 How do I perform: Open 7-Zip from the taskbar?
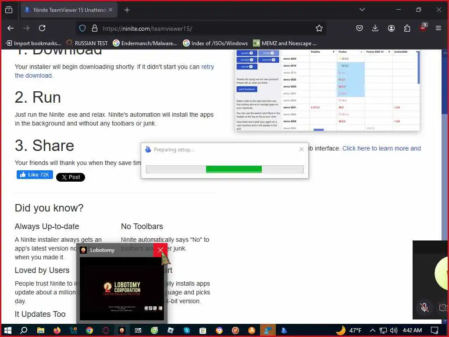click(138, 330)
